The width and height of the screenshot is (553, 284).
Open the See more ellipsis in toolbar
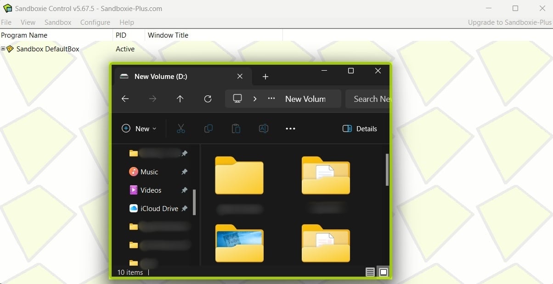pyautogui.click(x=290, y=129)
